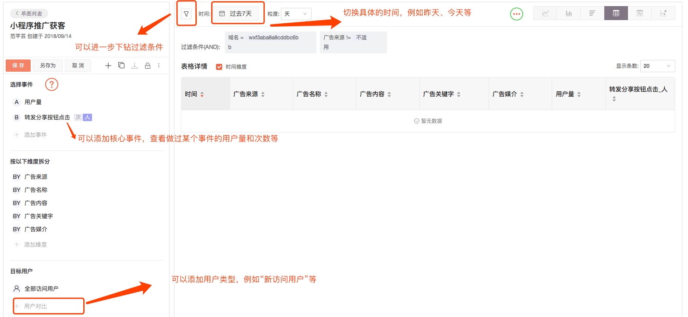Toggle 人 user mode for event B
The width and height of the screenshot is (688, 317).
pyautogui.click(x=88, y=117)
